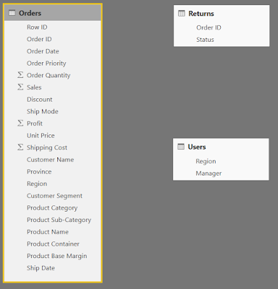Image resolution: width=278 pixels, height=289 pixels.
Task: Select the Product Sub-Category field
Action: [59, 220]
